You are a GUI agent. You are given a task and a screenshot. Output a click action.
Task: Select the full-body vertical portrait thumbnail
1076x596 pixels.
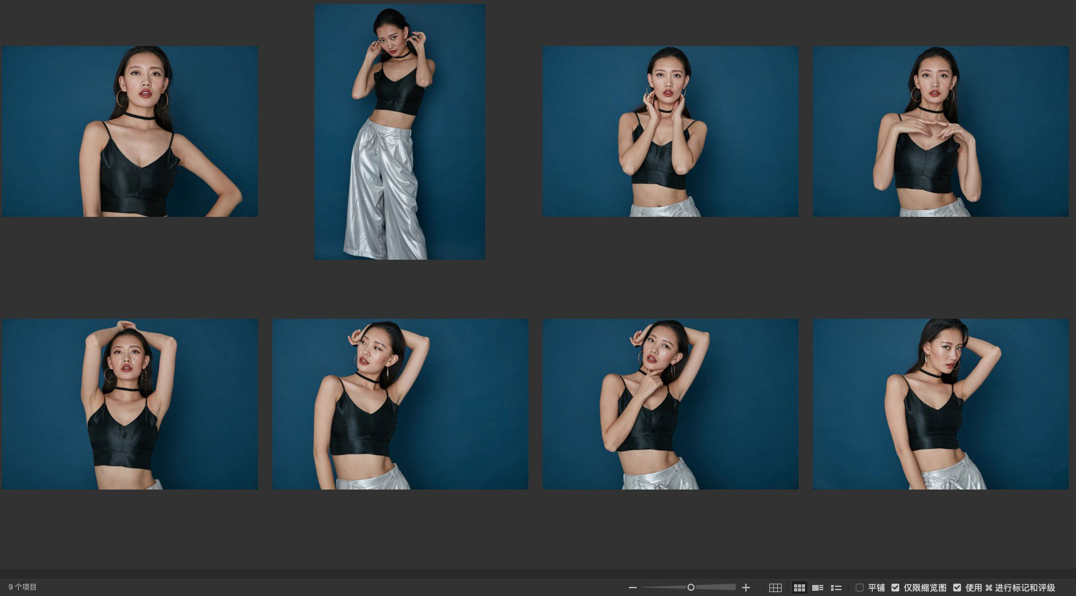click(400, 132)
